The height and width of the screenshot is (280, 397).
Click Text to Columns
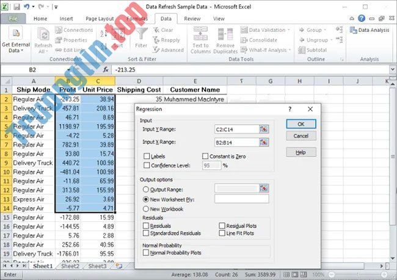tap(200, 40)
